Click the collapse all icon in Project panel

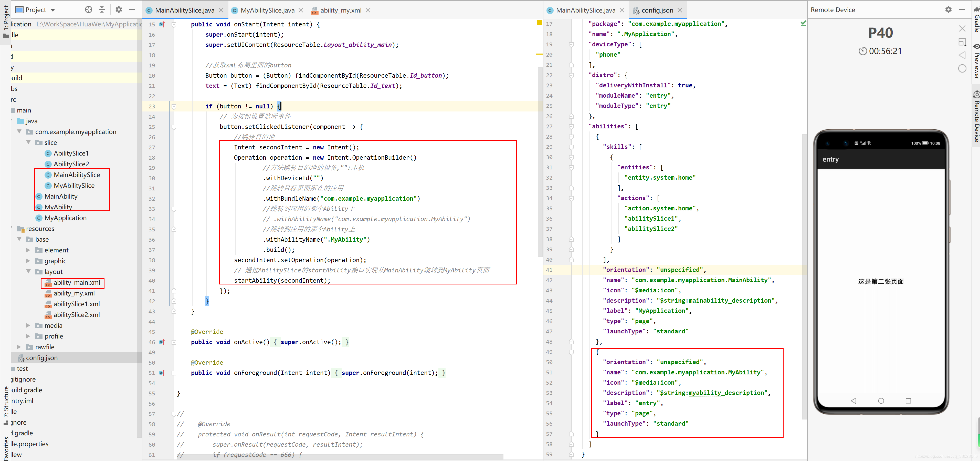tap(102, 9)
